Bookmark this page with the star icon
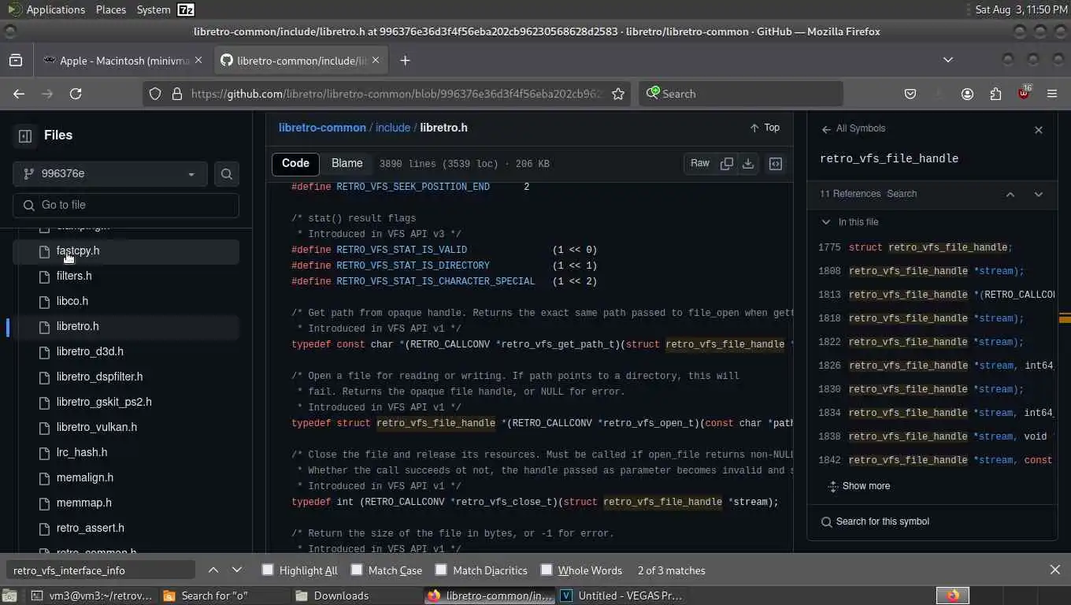The height and width of the screenshot is (605, 1071). [x=618, y=94]
